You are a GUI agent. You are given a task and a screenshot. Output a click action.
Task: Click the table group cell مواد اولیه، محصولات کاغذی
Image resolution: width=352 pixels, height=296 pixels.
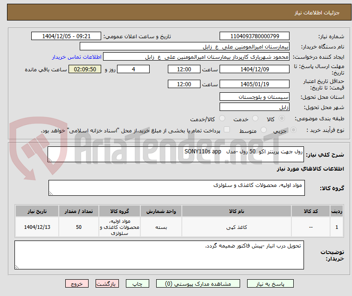[x=120, y=227]
